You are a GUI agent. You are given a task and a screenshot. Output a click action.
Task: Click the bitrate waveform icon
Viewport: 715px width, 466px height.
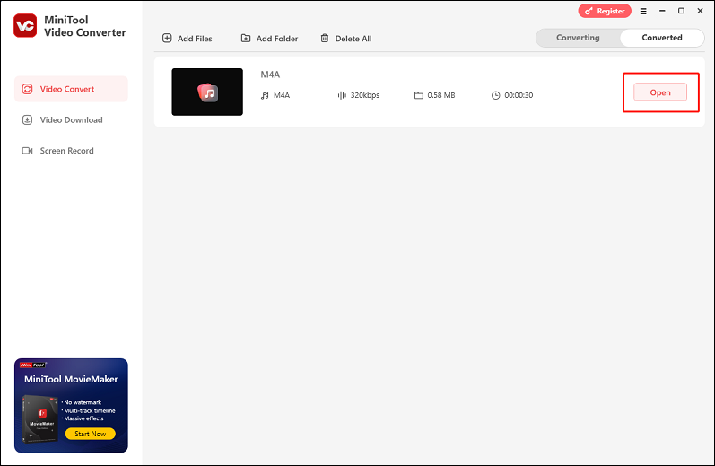click(x=342, y=95)
